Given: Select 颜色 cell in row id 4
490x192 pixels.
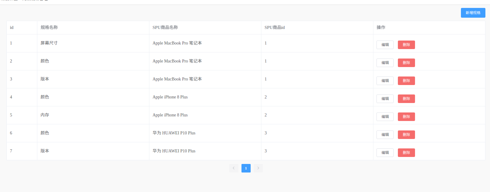Looking at the screenshot, I should point(93,97).
